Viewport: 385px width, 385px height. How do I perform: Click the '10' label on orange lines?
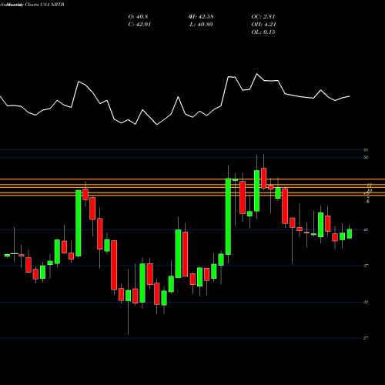tap(370, 190)
